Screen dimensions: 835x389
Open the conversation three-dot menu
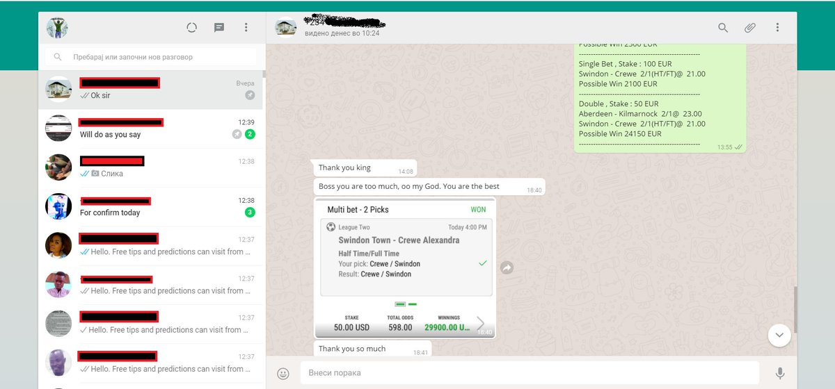pos(777,28)
